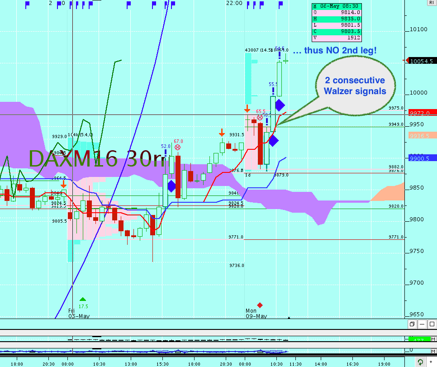Click the green triangle above the 17.5 label
437x367 pixels.
point(83,299)
